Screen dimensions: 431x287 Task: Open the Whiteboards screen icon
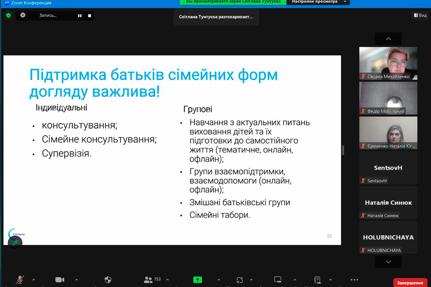(278, 279)
